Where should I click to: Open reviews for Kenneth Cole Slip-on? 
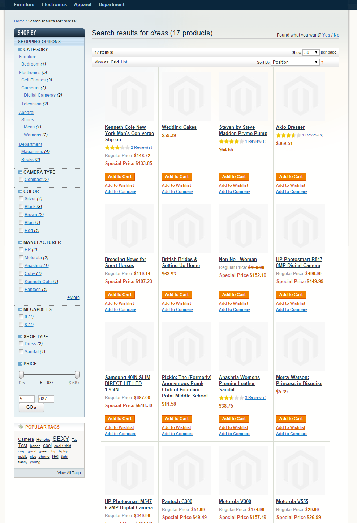141,148
